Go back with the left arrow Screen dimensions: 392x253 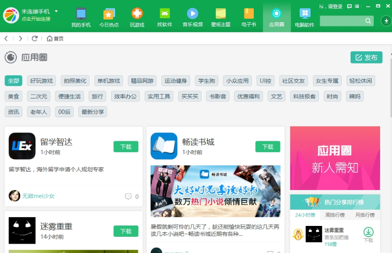tap(6, 38)
